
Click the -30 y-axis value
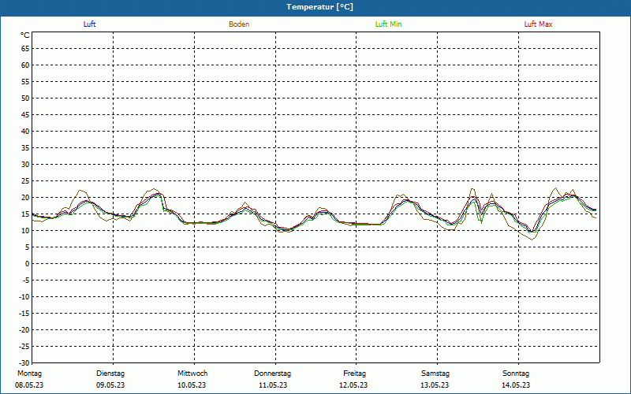click(24, 363)
